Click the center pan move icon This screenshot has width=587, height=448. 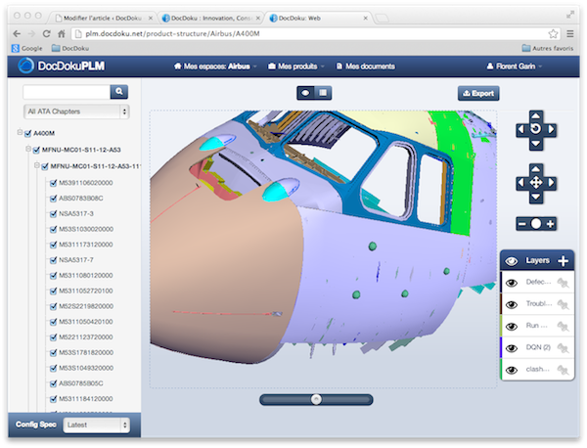pyautogui.click(x=535, y=183)
